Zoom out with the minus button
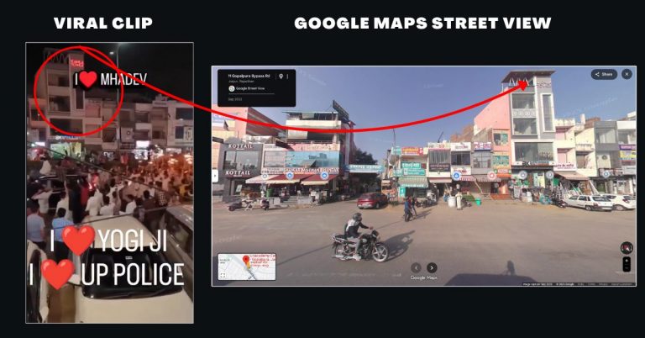 click(x=626, y=268)
